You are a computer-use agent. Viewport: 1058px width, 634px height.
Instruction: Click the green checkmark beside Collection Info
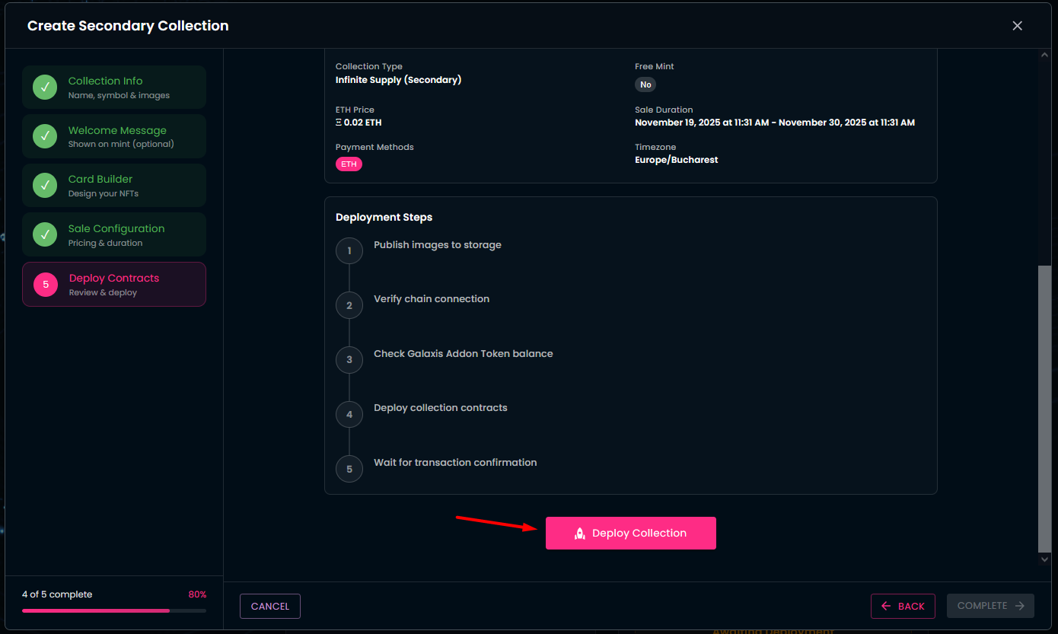[x=45, y=88]
